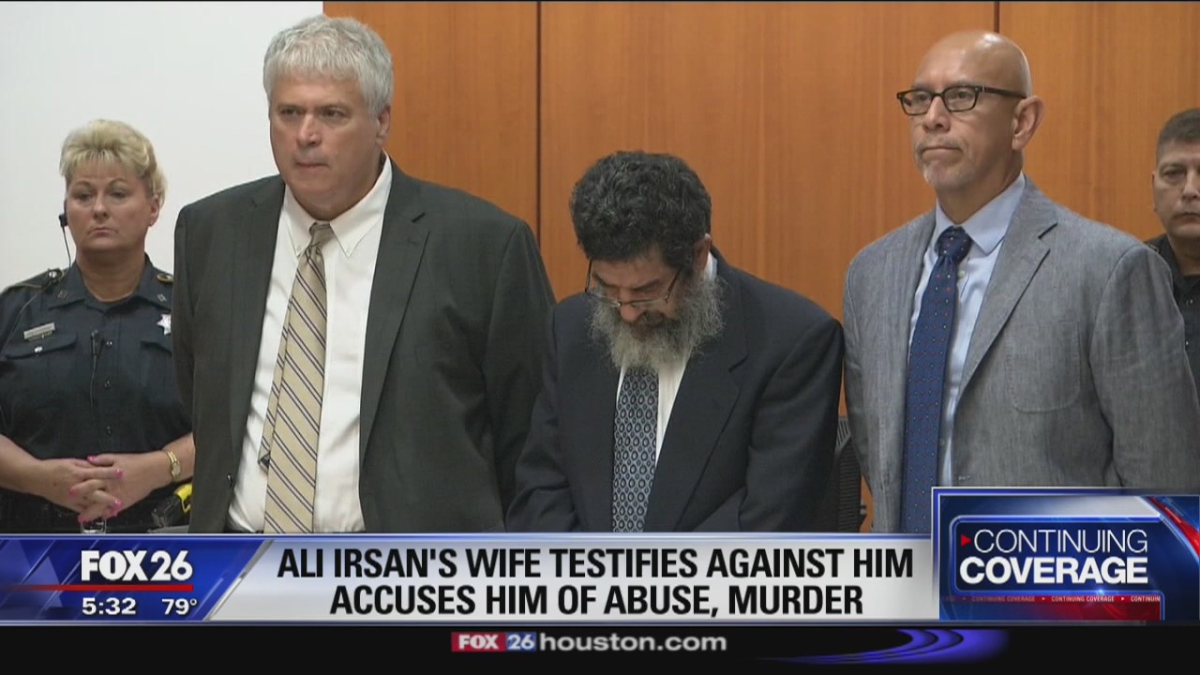Click the gold wristwatch on officer's wrist
Screen dimensions: 1200x675
coord(173,465)
